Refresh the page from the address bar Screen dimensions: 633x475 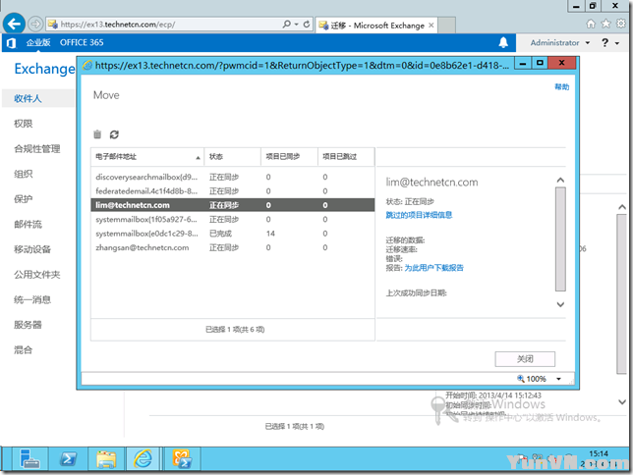pyautogui.click(x=307, y=25)
